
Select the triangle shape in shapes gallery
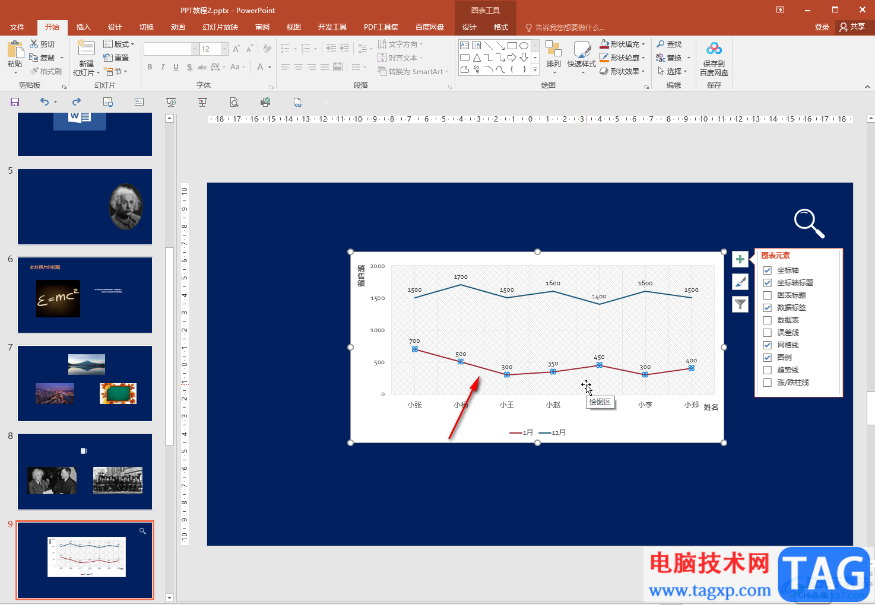pyautogui.click(x=477, y=58)
